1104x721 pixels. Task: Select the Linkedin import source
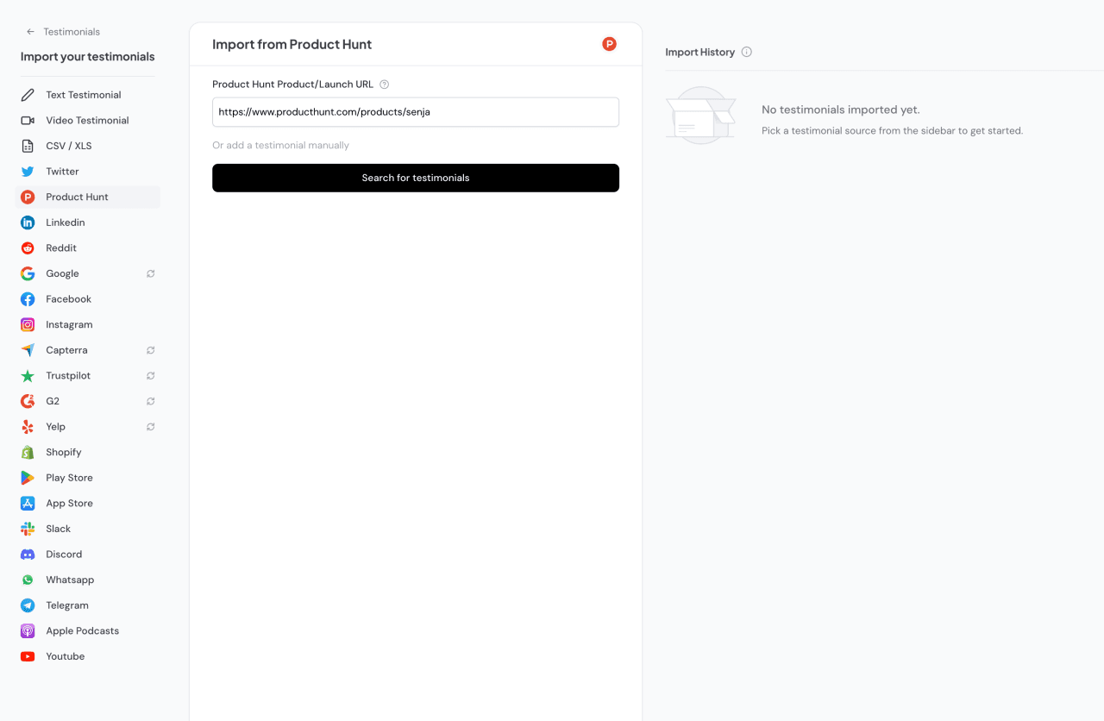pos(88,223)
